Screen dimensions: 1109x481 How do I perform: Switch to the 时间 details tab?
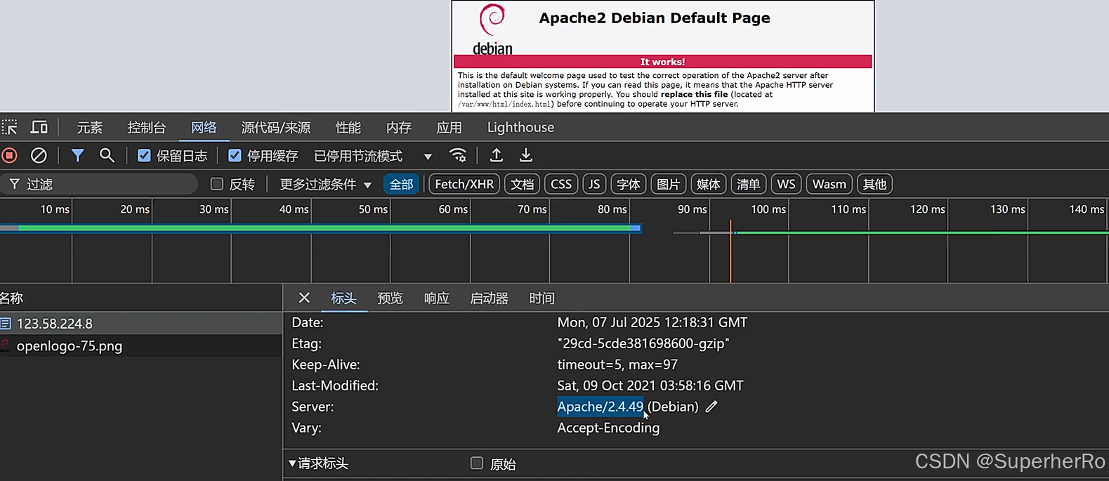pyautogui.click(x=542, y=298)
